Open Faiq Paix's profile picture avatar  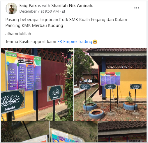11,8
